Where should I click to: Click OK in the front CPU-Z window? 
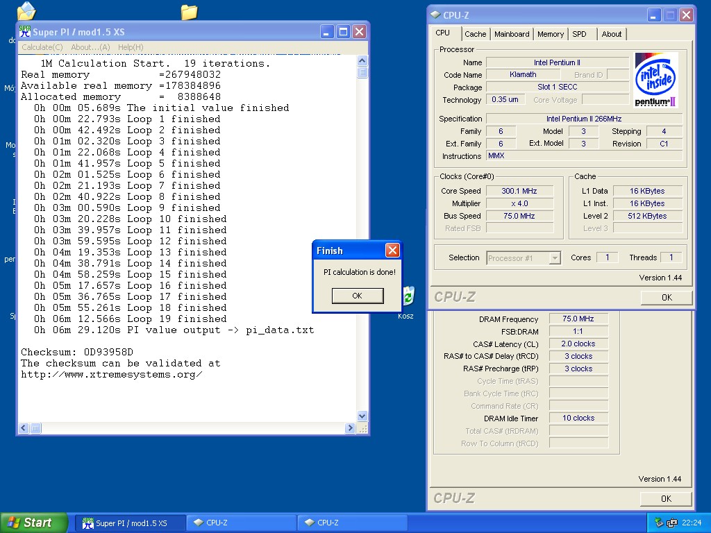click(x=666, y=297)
